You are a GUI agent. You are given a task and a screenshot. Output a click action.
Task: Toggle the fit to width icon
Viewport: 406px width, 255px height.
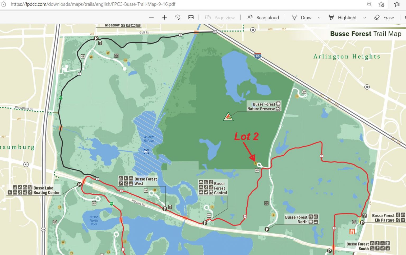[191, 17]
